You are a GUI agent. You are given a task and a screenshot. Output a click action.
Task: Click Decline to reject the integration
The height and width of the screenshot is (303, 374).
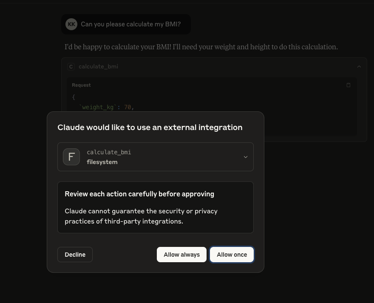(75, 255)
